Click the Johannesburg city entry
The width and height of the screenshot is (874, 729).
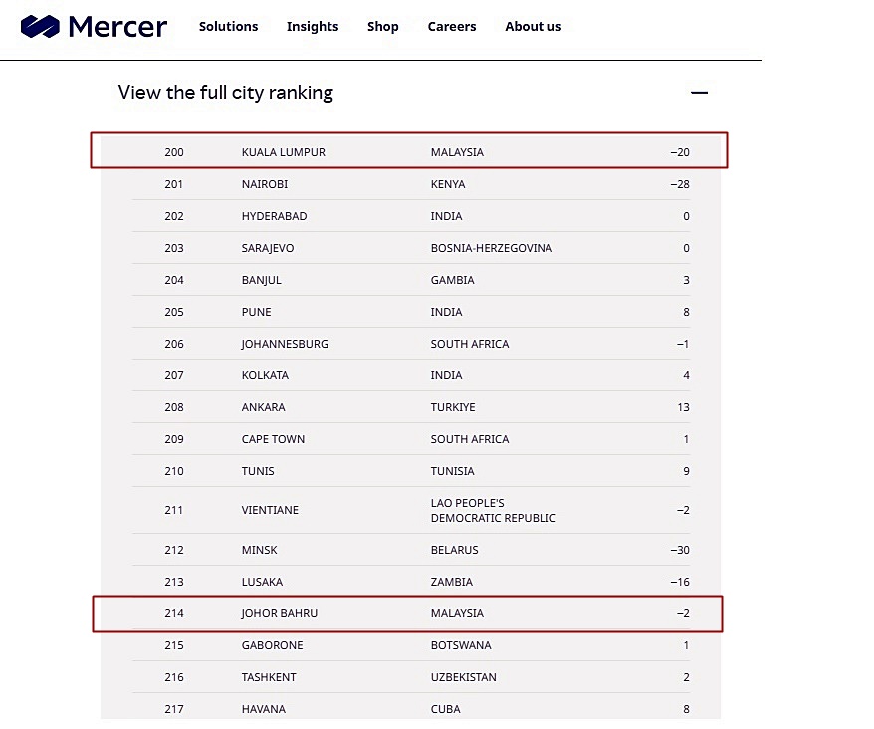pos(285,344)
